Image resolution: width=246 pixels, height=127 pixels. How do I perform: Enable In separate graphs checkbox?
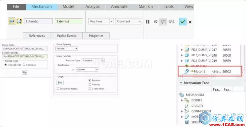coord(58,88)
